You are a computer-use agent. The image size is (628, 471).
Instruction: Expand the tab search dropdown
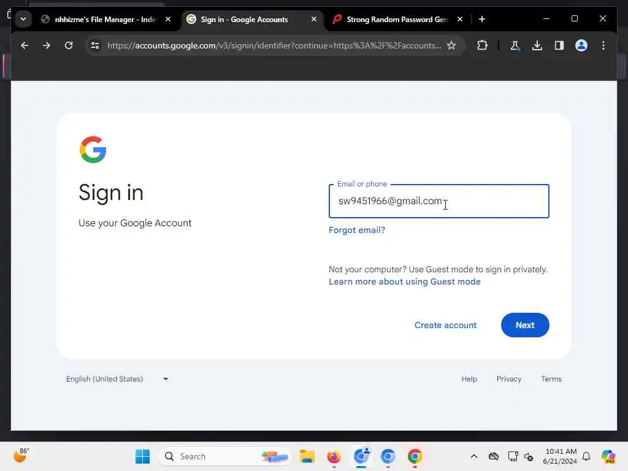[23, 19]
